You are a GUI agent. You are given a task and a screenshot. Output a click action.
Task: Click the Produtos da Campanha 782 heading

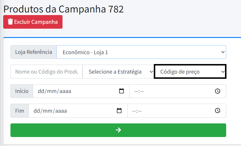click(x=63, y=9)
